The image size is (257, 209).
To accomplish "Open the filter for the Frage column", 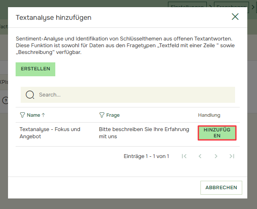I will 102,115.
